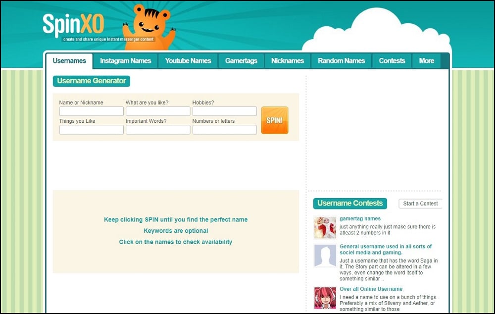Hit the orange SPIN! button
Viewport: 495px width, 314px height.
click(x=275, y=120)
